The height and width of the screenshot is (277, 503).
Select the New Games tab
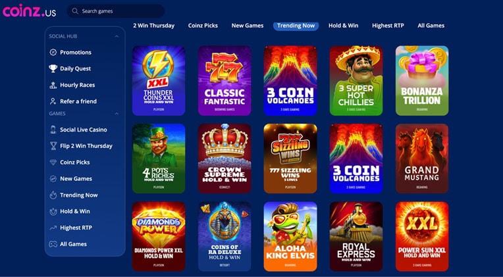[x=248, y=26]
